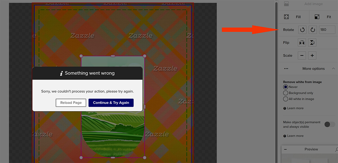The image size is (338, 163).
Task: Click the bottom-right corner handle of selected image
Action: [x=144, y=158]
